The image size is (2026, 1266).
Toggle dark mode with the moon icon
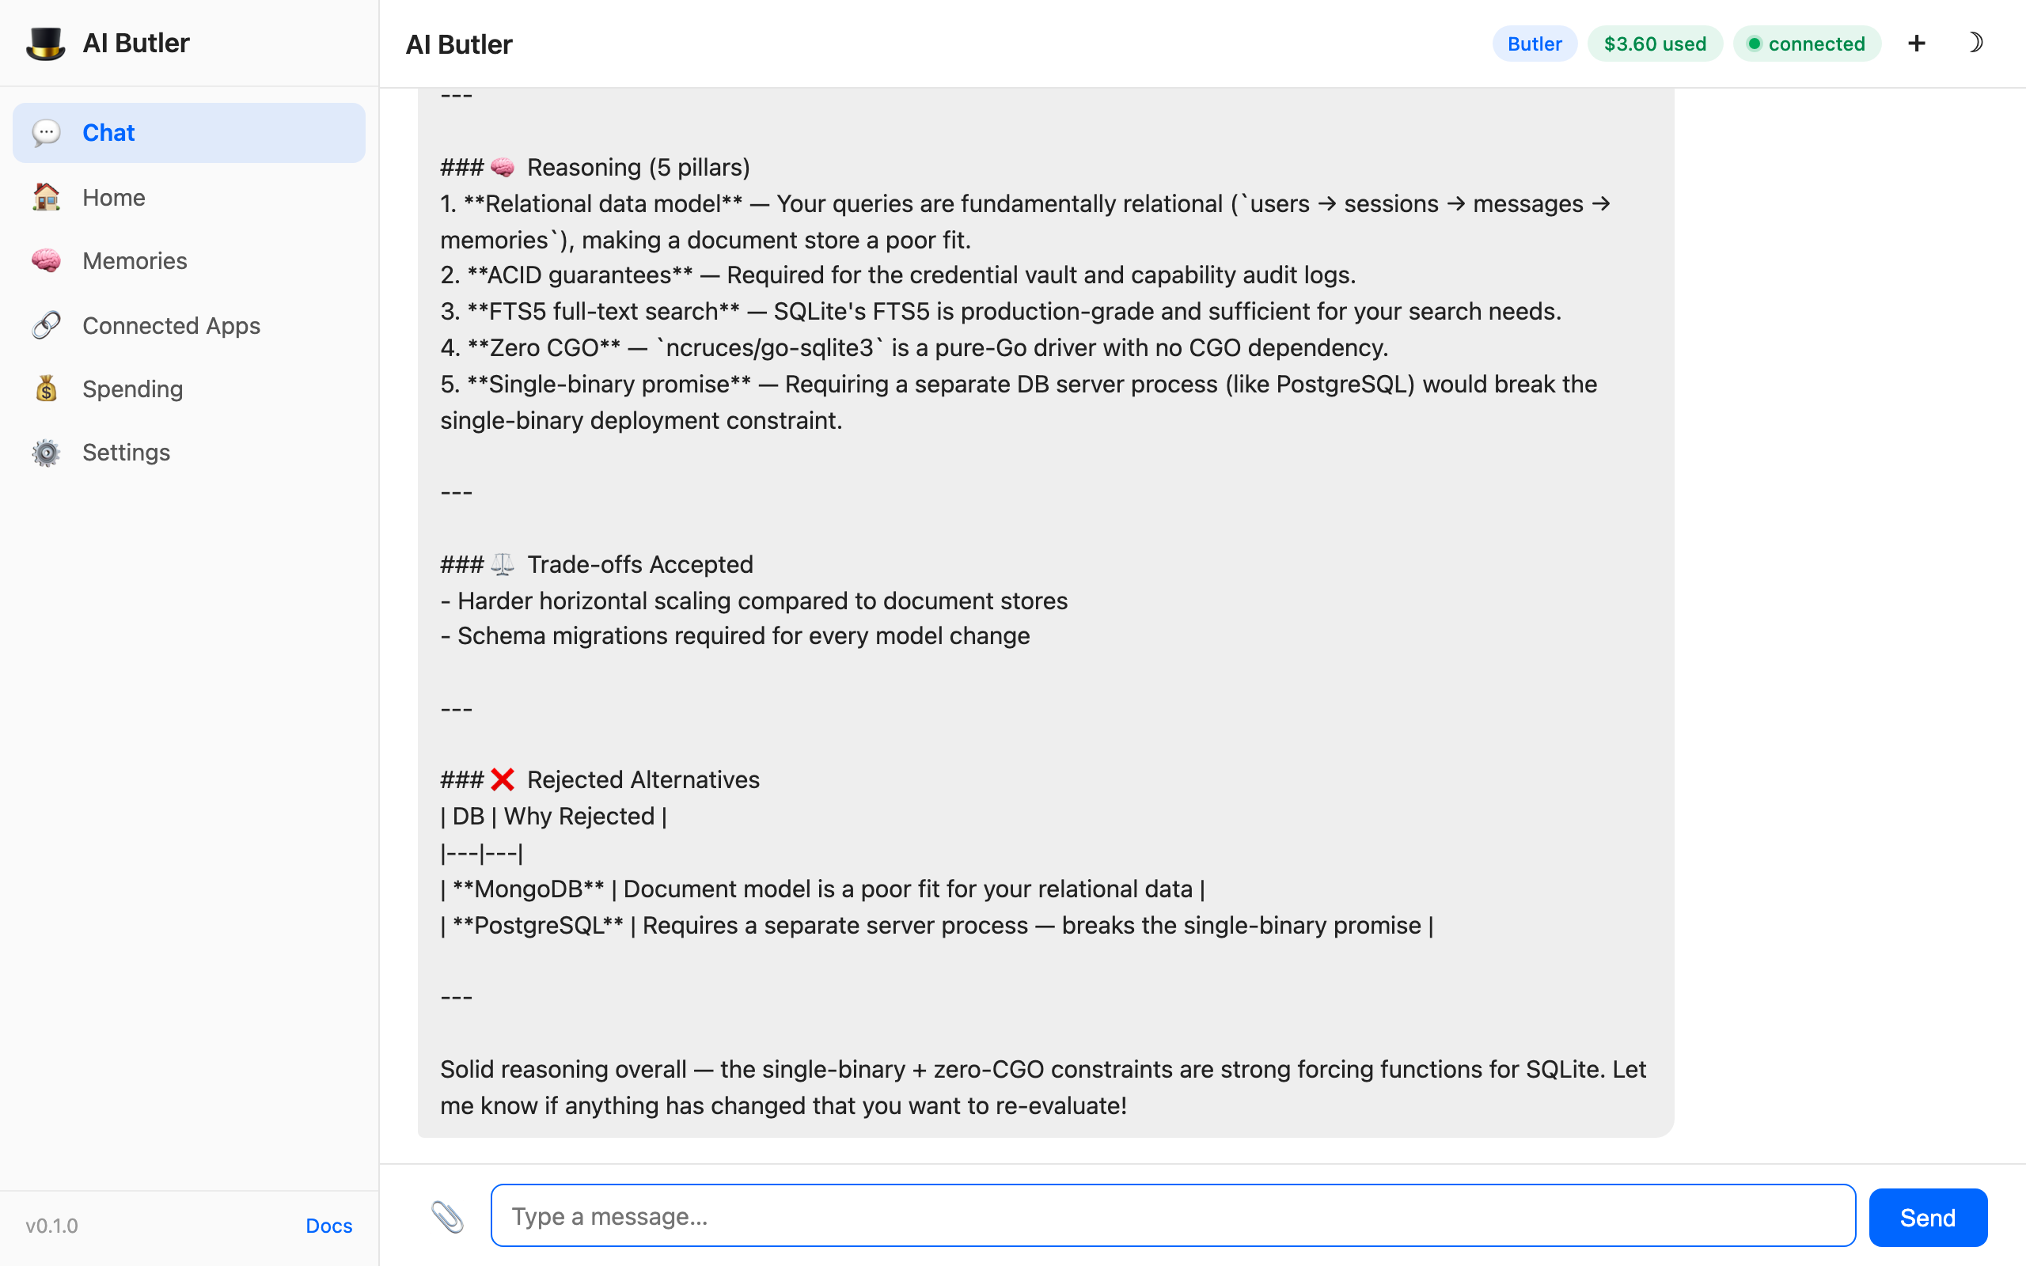click(1977, 43)
